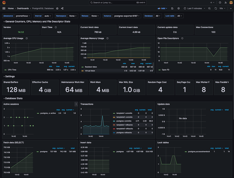Click the help icon in top bar
Screen dimensions: 234x178
click(220, 3)
